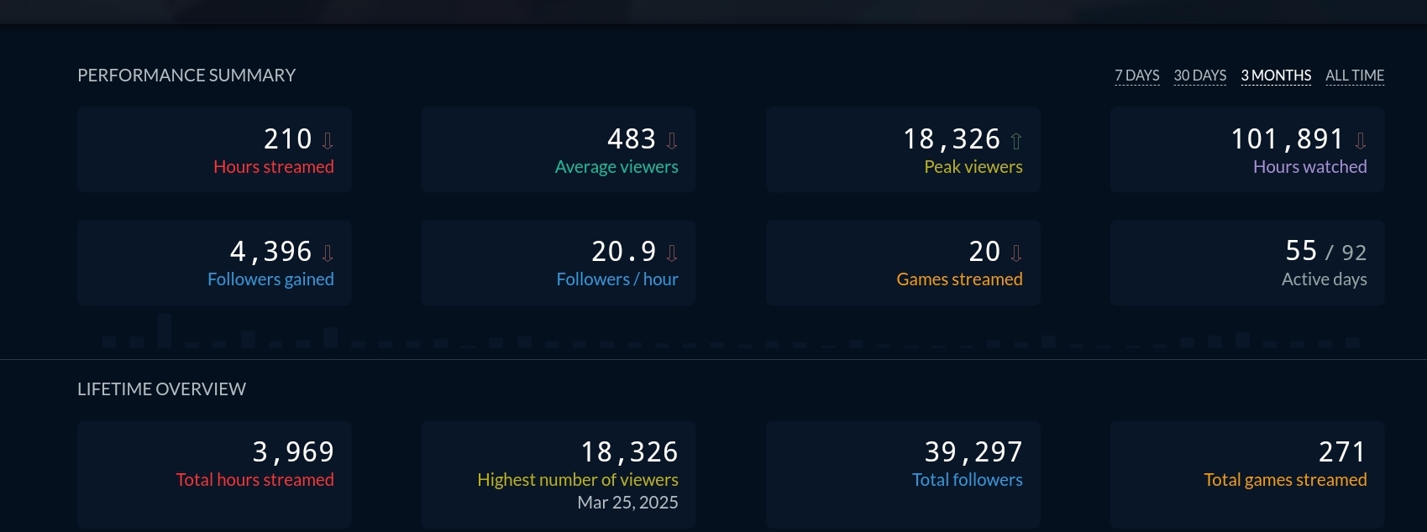
Task: Click the PERFORMANCE SUMMARY heading
Action: 186,76
